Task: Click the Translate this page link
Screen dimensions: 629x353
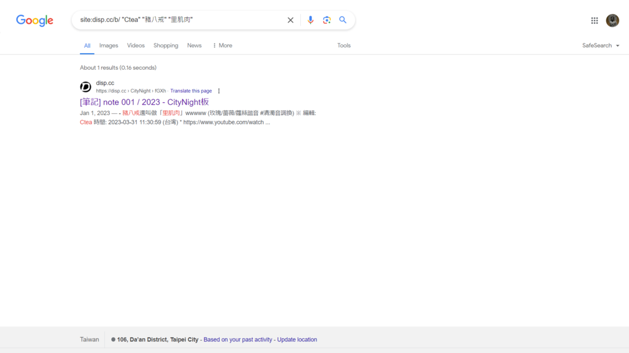Action: pos(191,91)
